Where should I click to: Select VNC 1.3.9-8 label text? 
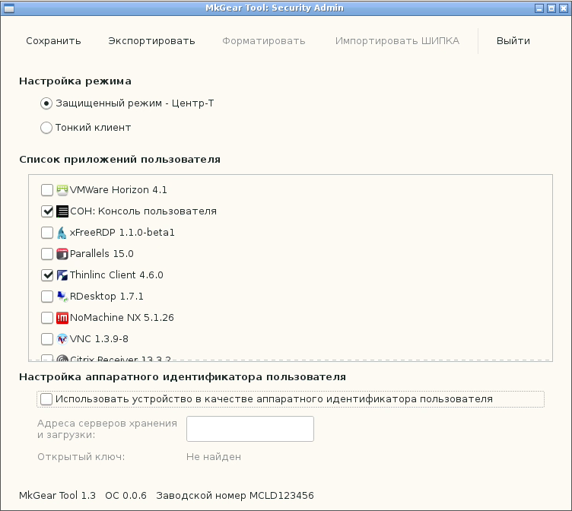coord(99,339)
